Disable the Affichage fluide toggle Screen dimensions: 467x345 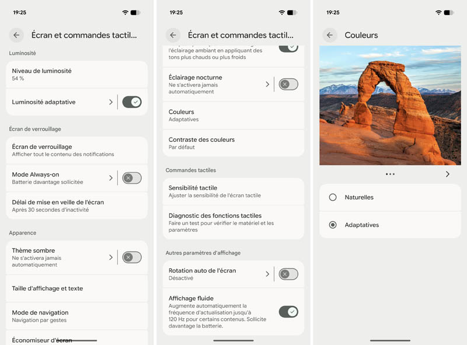(x=288, y=312)
